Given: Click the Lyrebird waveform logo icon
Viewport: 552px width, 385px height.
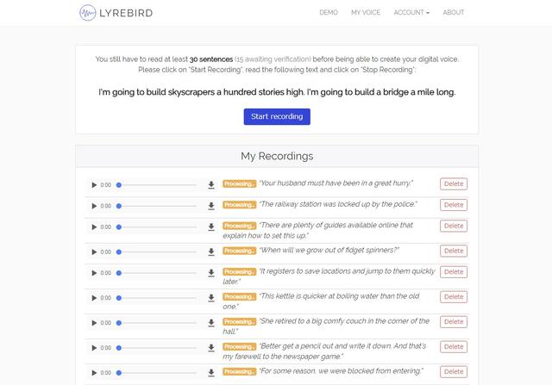Looking at the screenshot, I should click(x=88, y=13).
